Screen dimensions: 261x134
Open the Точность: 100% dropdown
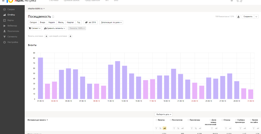pos(77,28)
